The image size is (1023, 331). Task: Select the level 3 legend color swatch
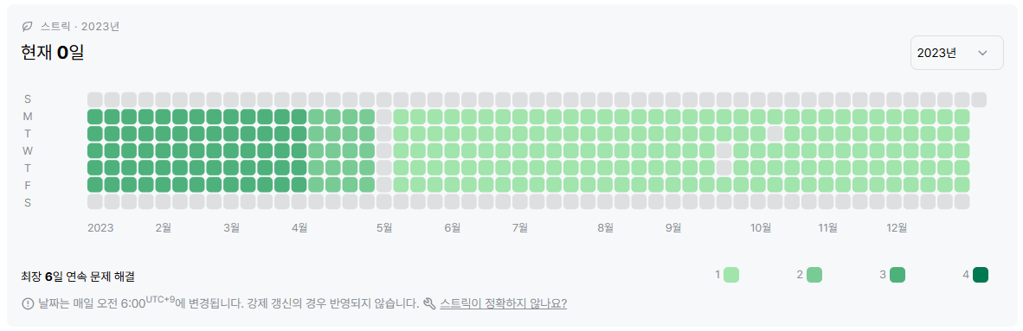coord(898,275)
